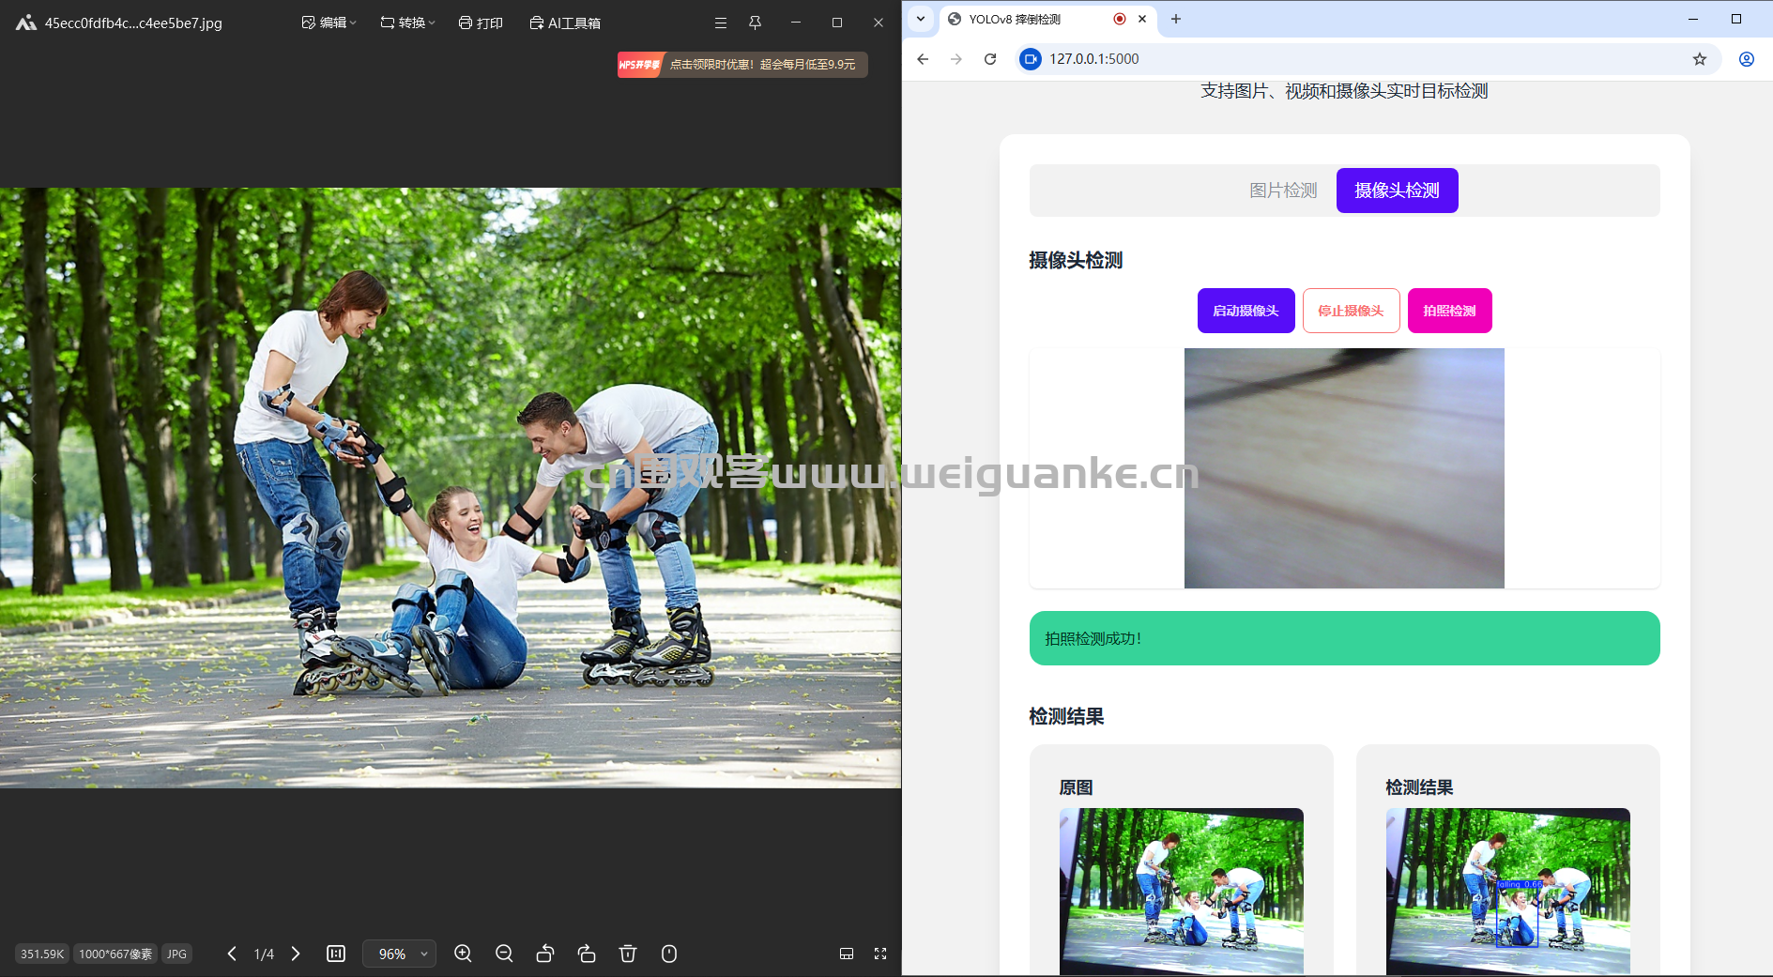Expand the 编辑 dropdown menu
Screen dimensions: 1773x977
(329, 23)
